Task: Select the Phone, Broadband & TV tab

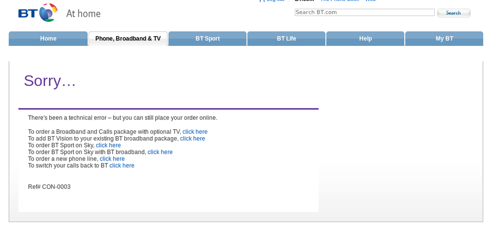Action: tap(128, 39)
